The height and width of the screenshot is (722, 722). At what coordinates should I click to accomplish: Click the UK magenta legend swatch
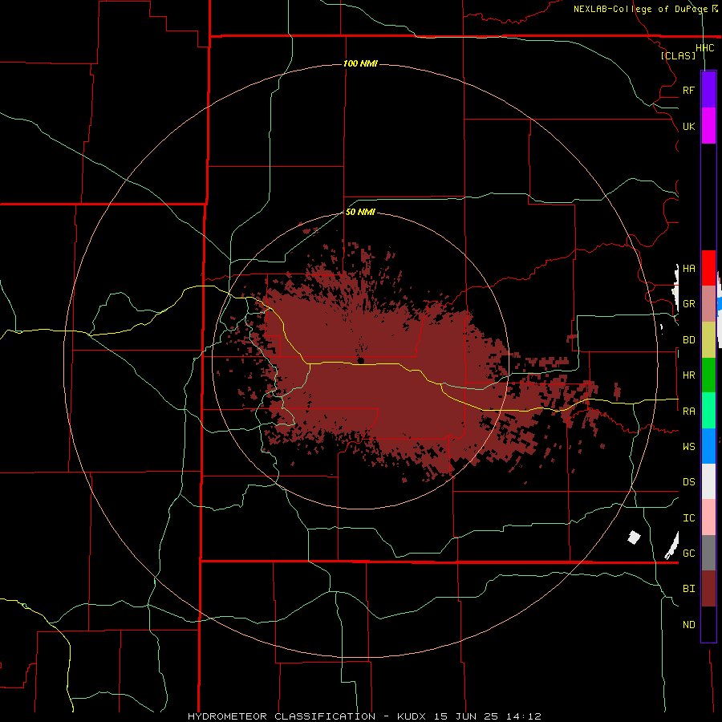tap(708, 126)
